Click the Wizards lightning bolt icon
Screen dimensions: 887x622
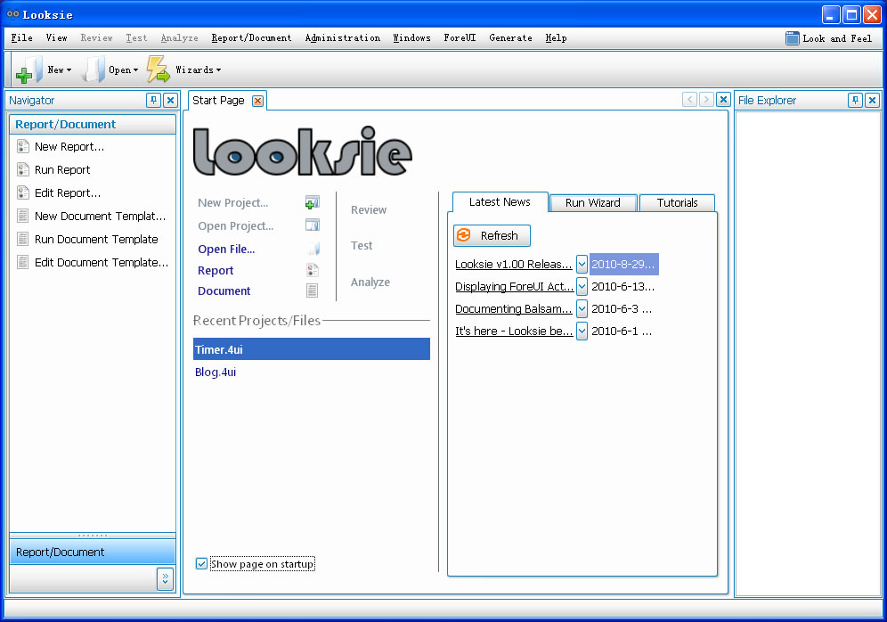[158, 70]
